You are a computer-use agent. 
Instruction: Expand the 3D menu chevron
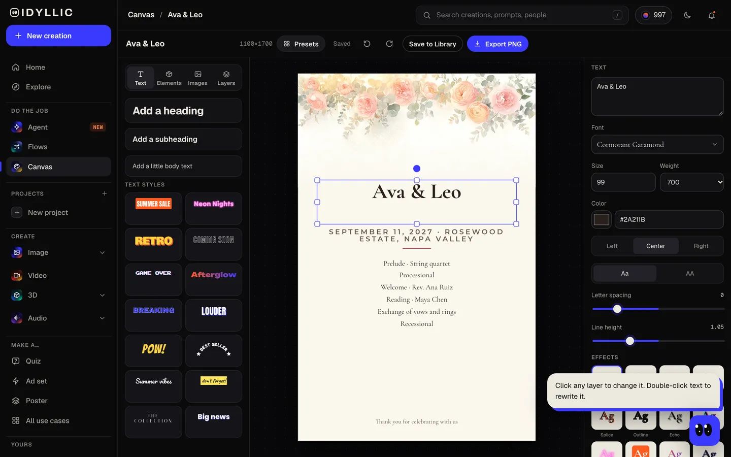pos(103,295)
